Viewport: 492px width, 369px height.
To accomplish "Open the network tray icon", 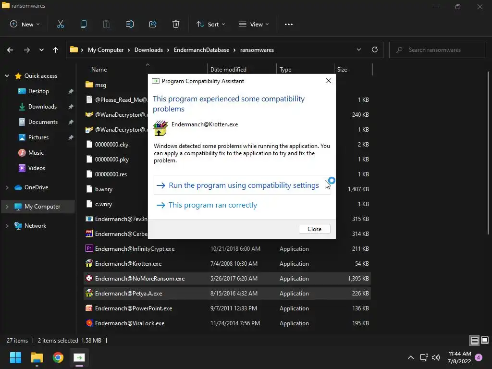I will pos(424,357).
